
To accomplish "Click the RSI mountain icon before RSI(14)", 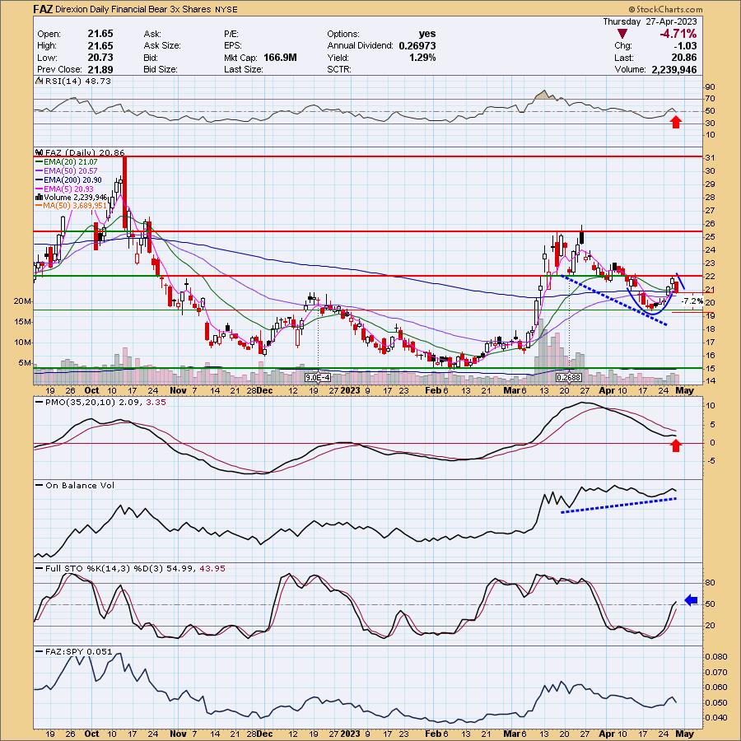I will point(40,82).
